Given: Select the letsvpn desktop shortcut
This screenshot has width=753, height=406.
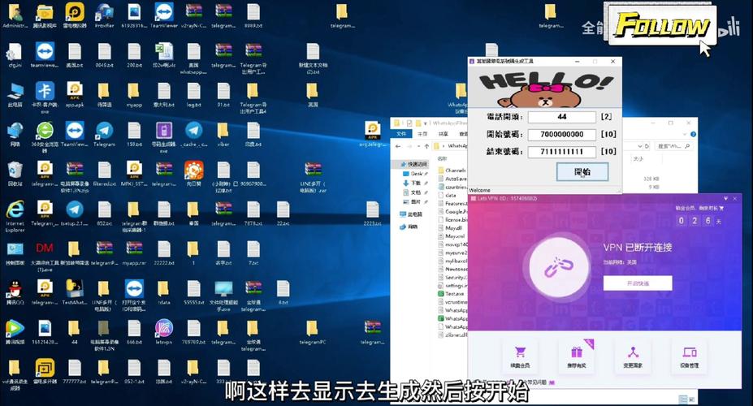Looking at the screenshot, I should [x=164, y=332].
